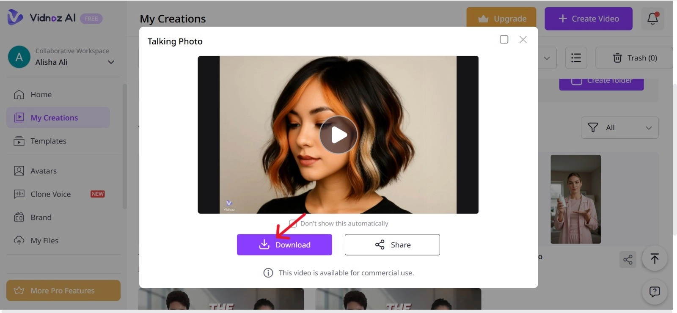The width and height of the screenshot is (677, 313).
Task: Select My Creations in sidebar
Action: coord(58,118)
